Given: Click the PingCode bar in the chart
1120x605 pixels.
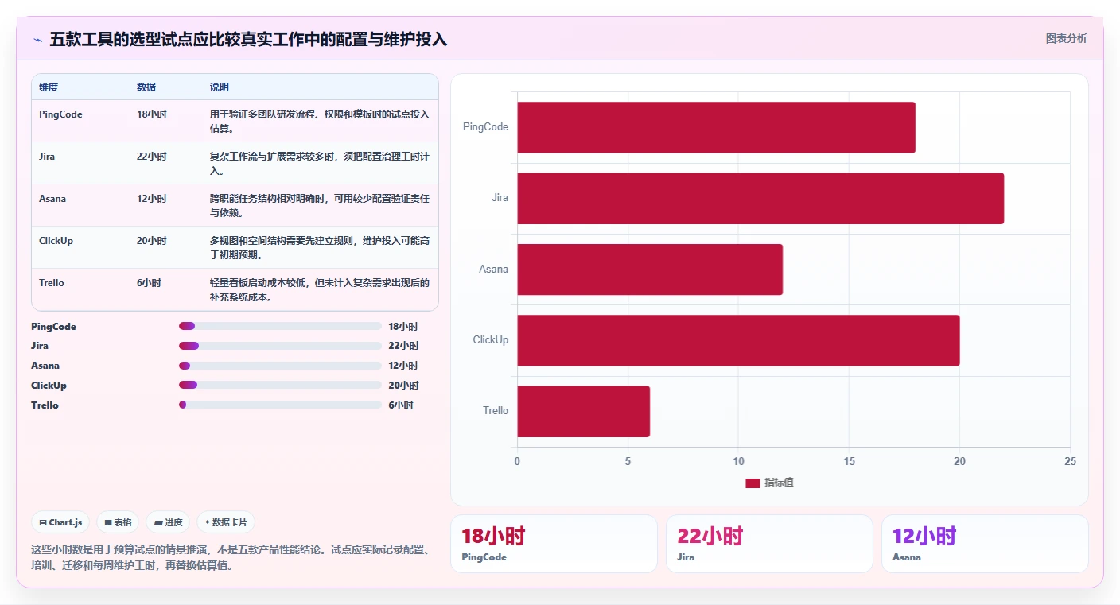Looking at the screenshot, I should [x=716, y=127].
